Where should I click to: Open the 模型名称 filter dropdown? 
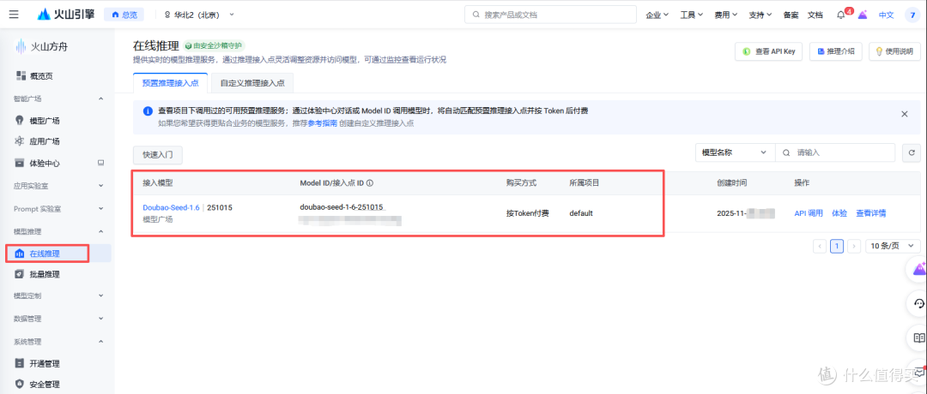(735, 152)
